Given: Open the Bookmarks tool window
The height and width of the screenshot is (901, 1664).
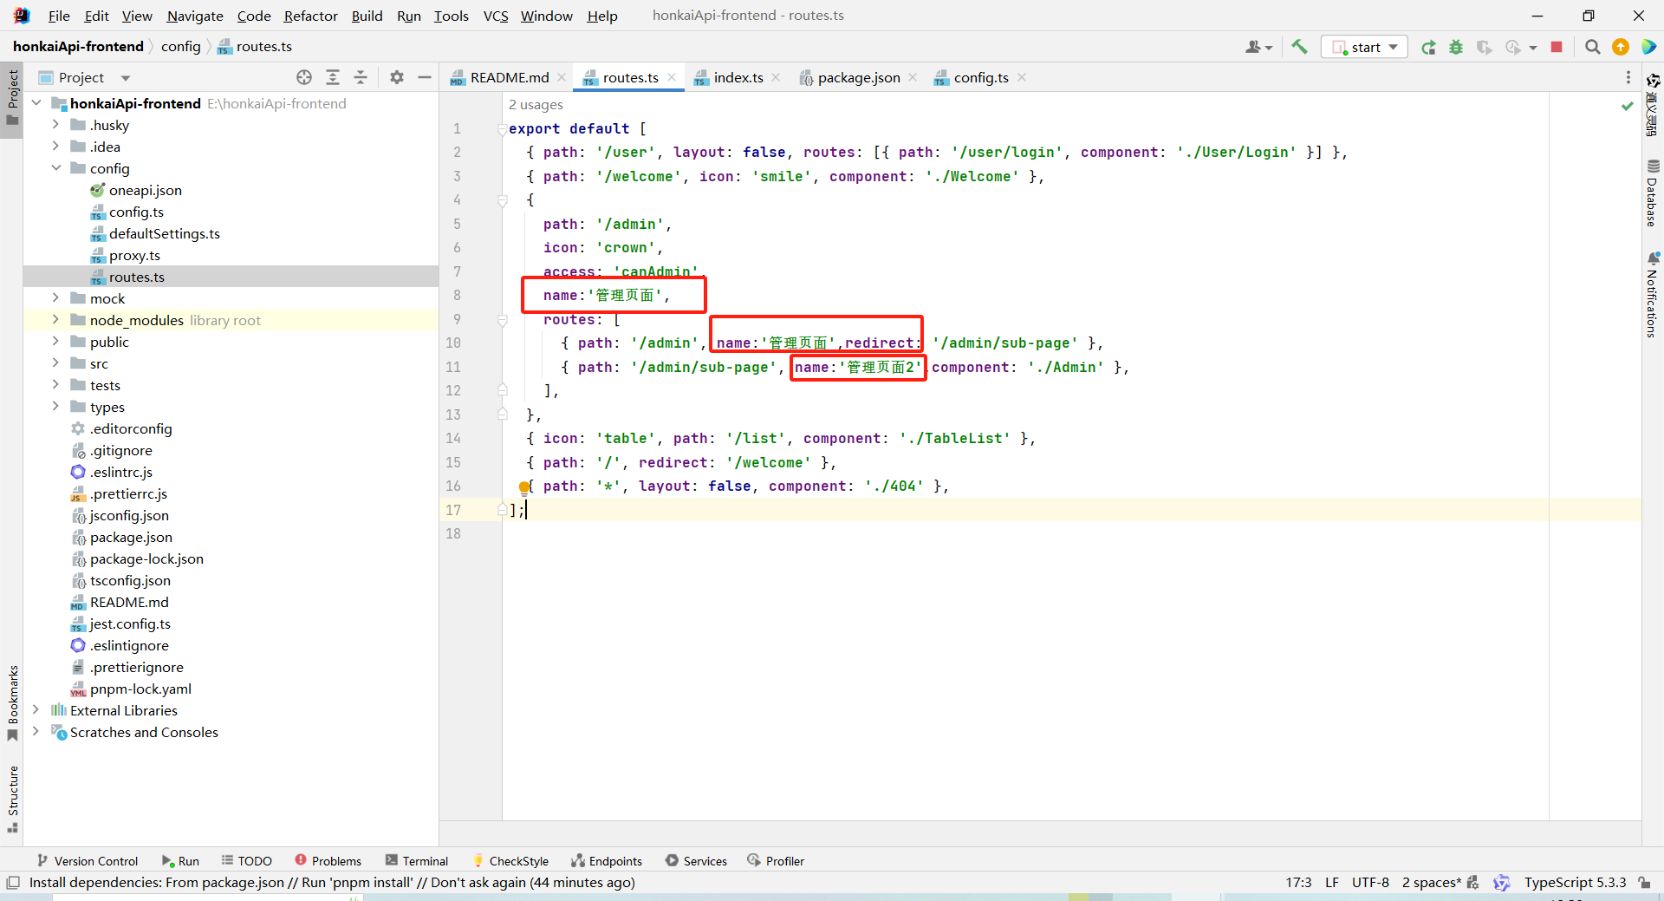Looking at the screenshot, I should point(12,703).
